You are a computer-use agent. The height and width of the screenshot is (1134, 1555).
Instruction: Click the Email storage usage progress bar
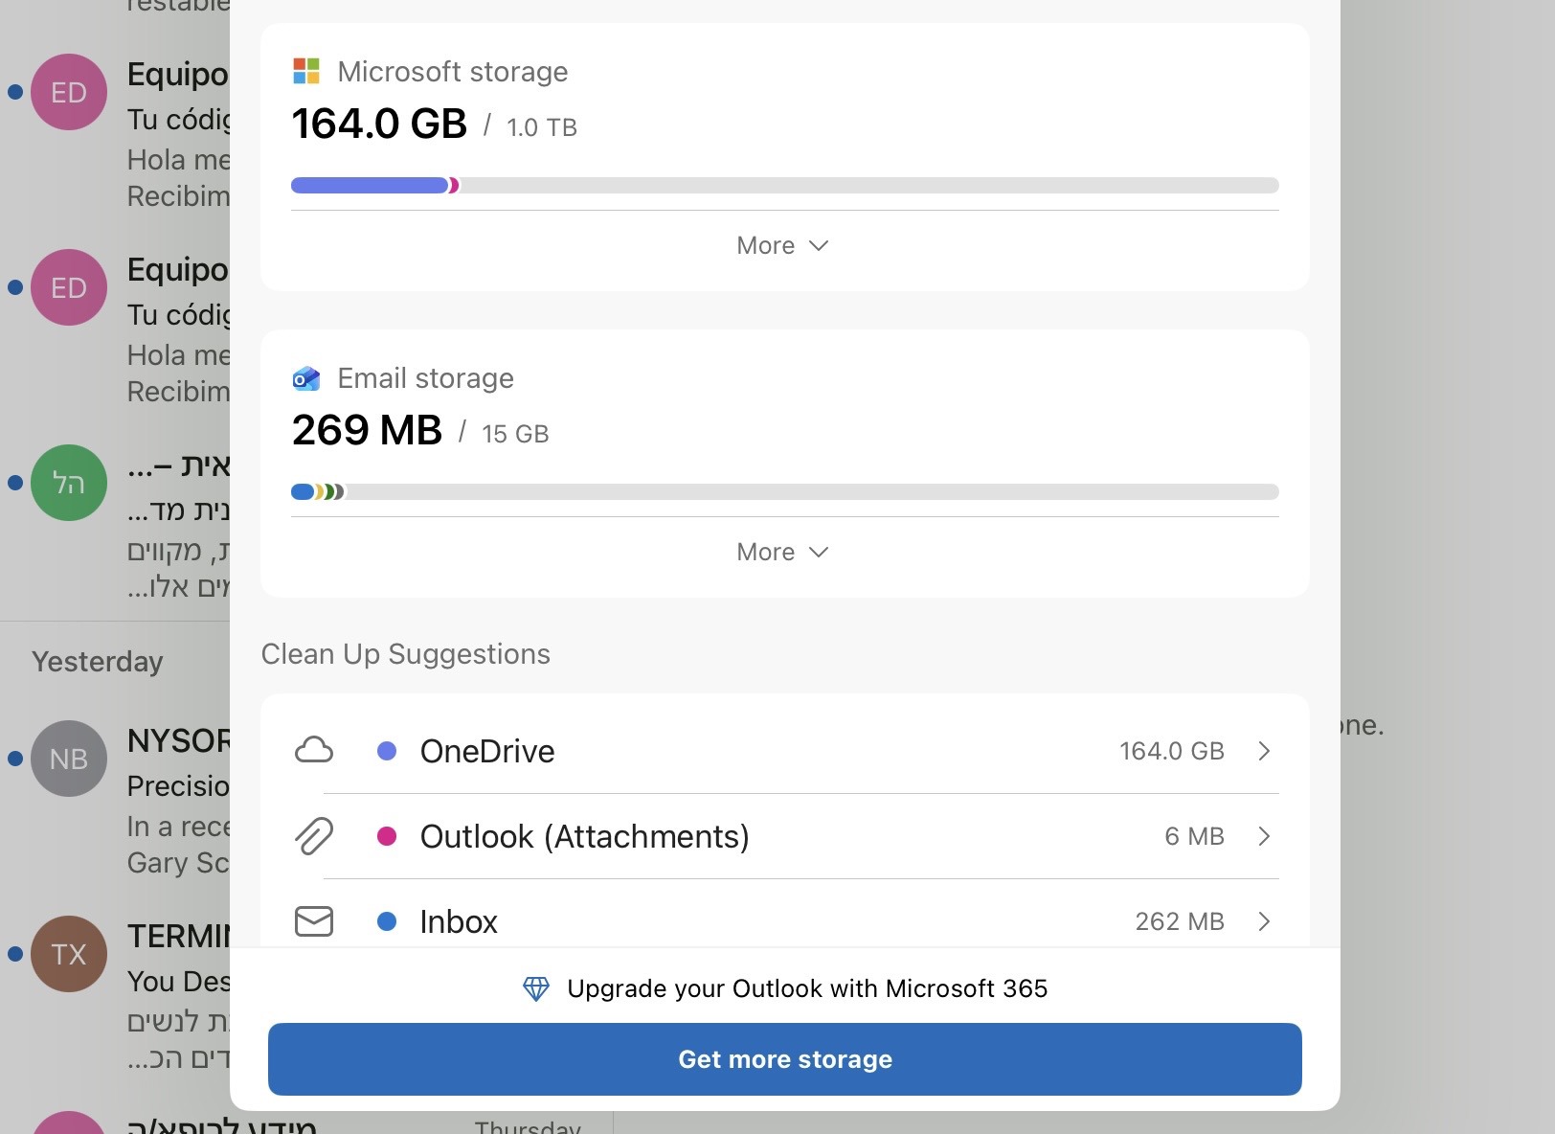[x=785, y=492]
